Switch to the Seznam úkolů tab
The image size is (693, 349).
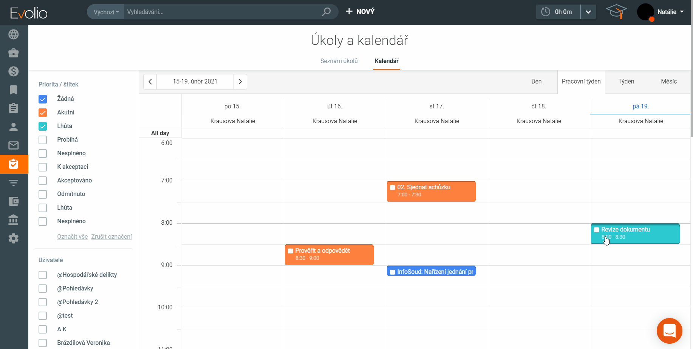click(x=339, y=61)
